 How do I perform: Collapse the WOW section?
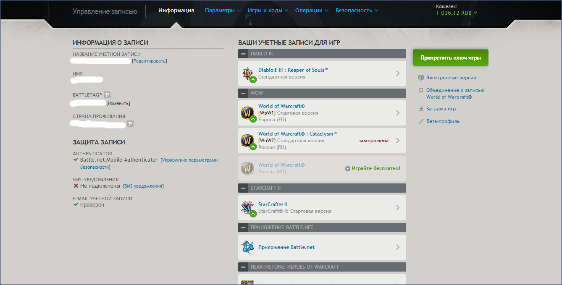243,93
